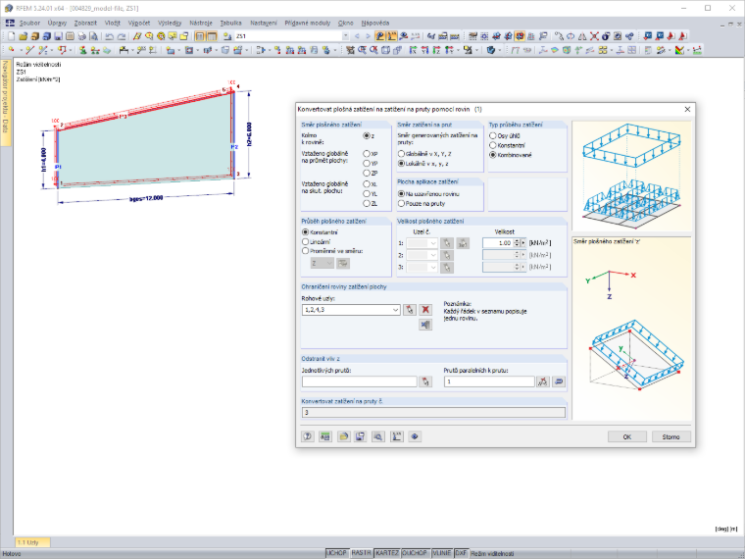Image resolution: width=745 pixels, height=559 pixels.
Task: Increase Velikost value with spinner up arrow
Action: (x=517, y=241)
